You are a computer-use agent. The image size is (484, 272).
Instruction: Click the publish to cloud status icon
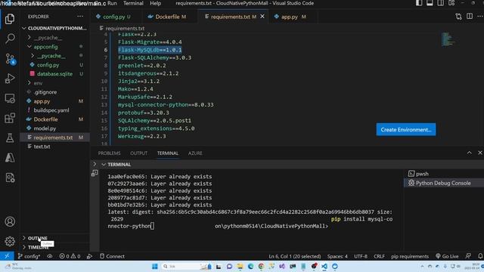tap(50, 256)
